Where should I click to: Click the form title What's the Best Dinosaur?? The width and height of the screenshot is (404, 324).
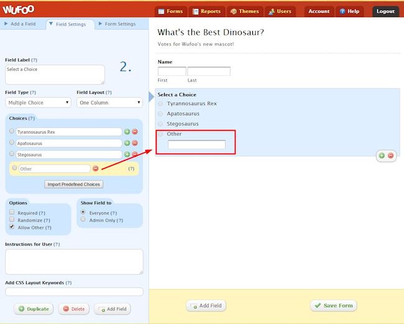(211, 32)
